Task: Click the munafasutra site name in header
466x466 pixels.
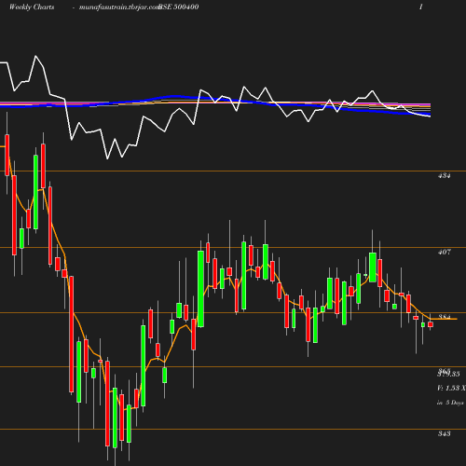Action: point(119,7)
